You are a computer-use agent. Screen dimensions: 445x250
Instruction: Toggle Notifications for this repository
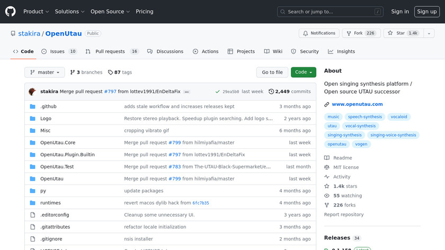319,33
